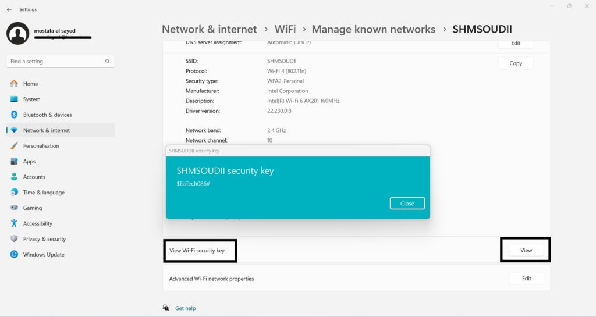Click the Bluetooth & devices icon
This screenshot has height=317, width=596.
coord(14,115)
